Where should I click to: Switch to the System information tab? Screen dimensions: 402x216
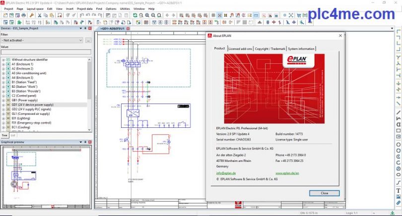[x=301, y=49]
